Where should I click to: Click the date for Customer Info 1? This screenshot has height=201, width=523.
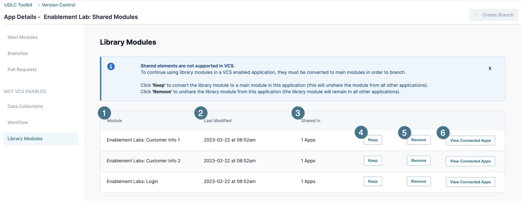tap(230, 140)
